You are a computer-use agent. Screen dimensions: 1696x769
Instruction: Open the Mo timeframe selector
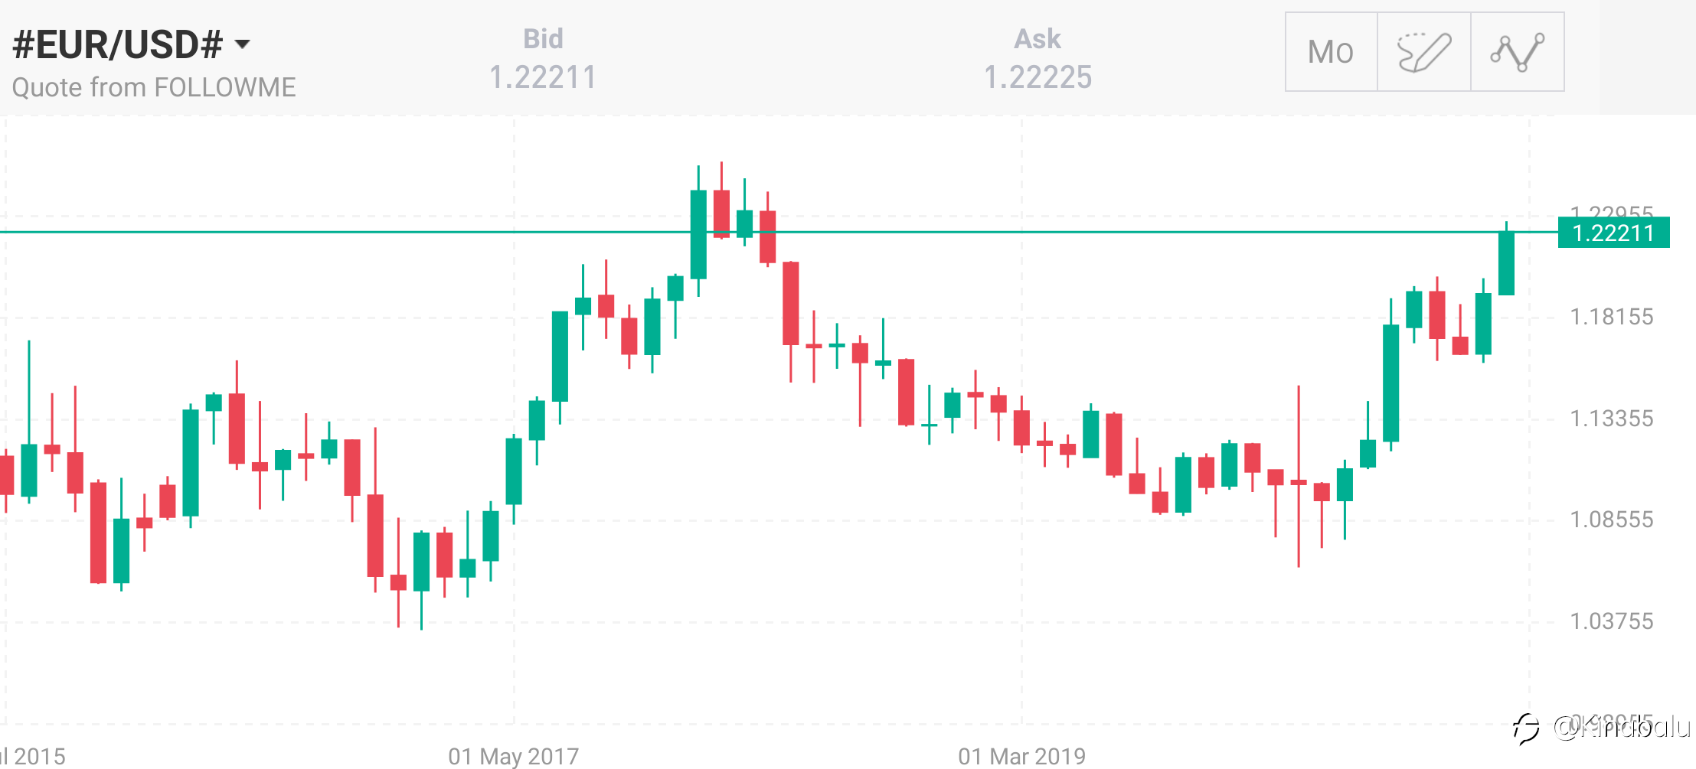[1331, 52]
